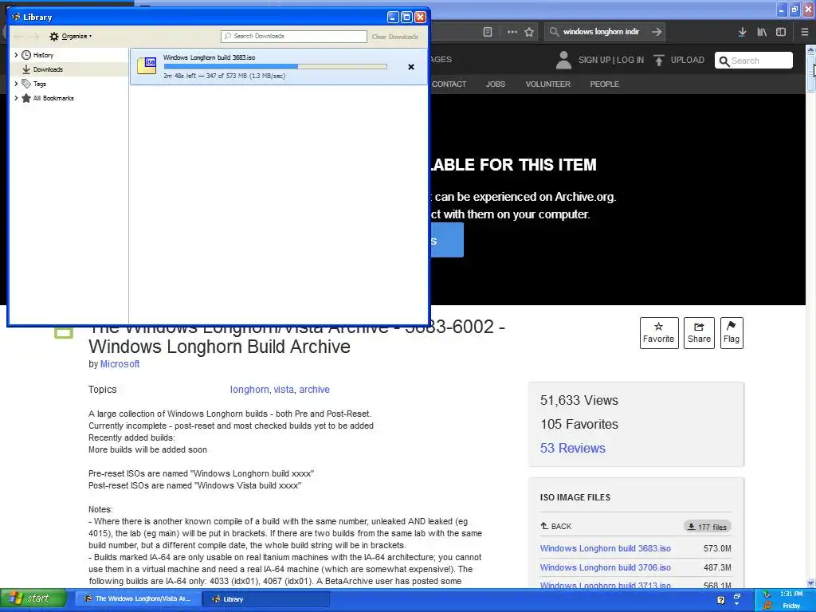
Task: Click the Firefox search bar magnifier icon
Action: click(555, 32)
